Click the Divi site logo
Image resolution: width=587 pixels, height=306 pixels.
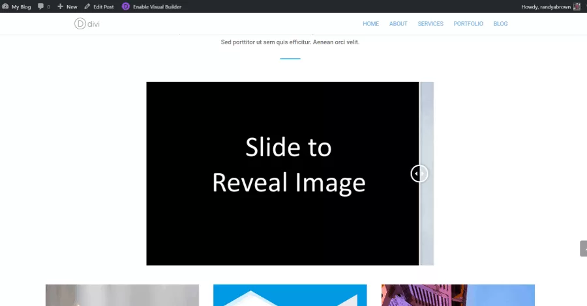(87, 23)
